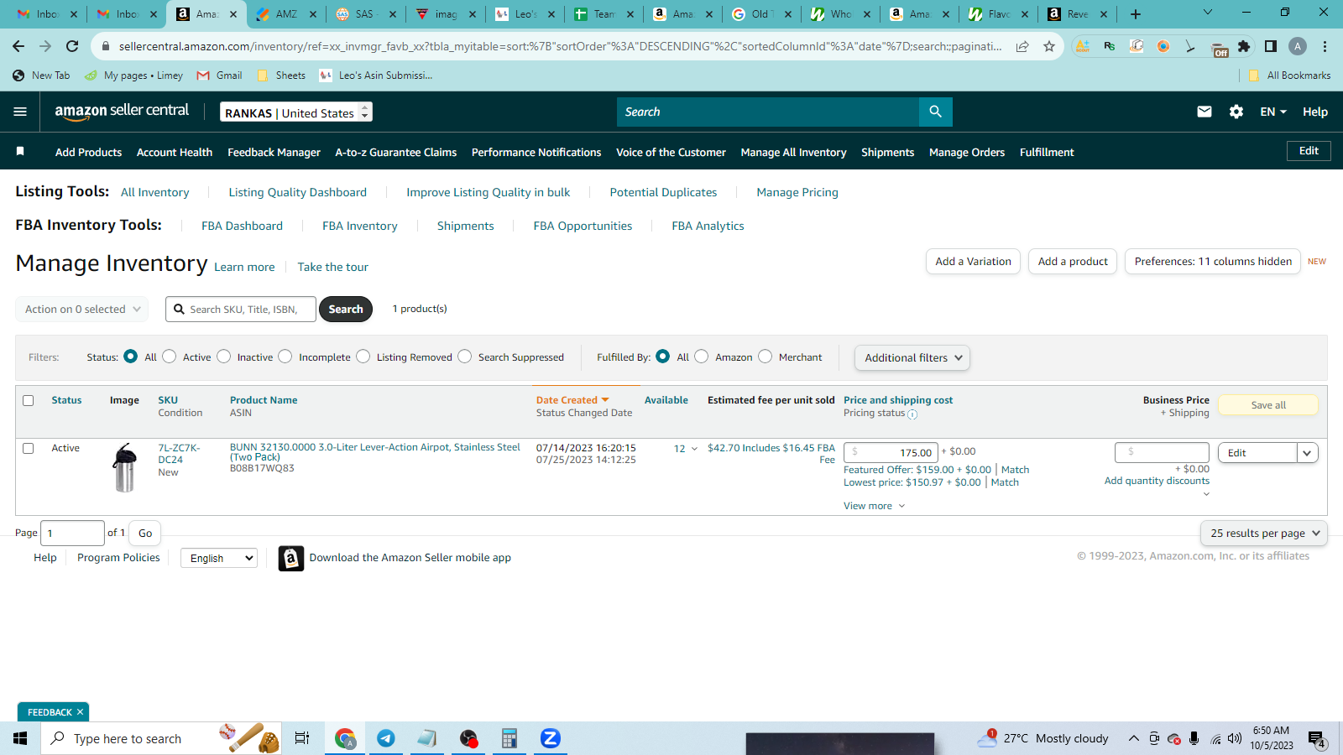Go back with the browser back arrow
Viewport: 1343px width, 755px height.
pos(18,46)
